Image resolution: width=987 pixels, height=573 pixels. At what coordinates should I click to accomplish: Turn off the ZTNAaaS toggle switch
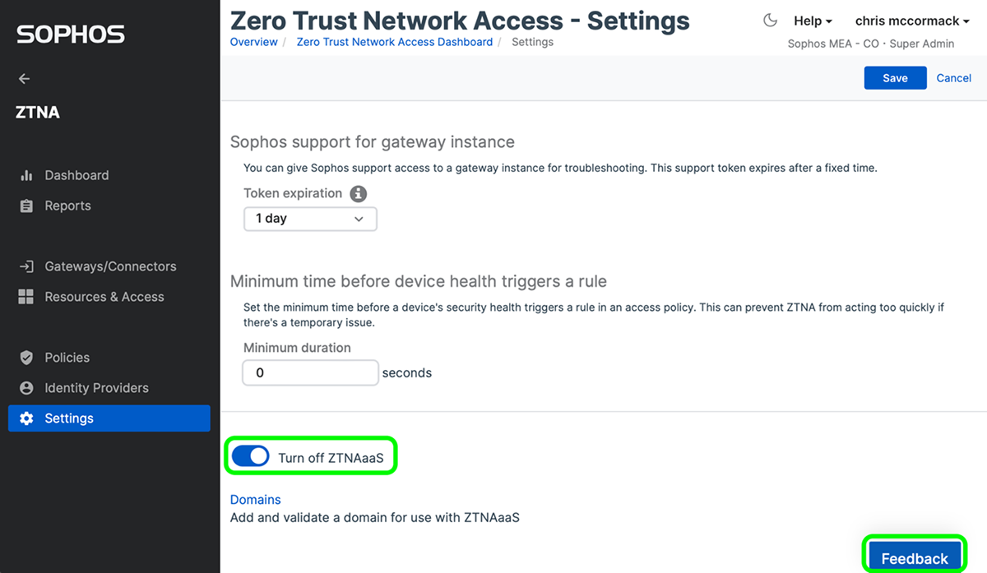250,457
